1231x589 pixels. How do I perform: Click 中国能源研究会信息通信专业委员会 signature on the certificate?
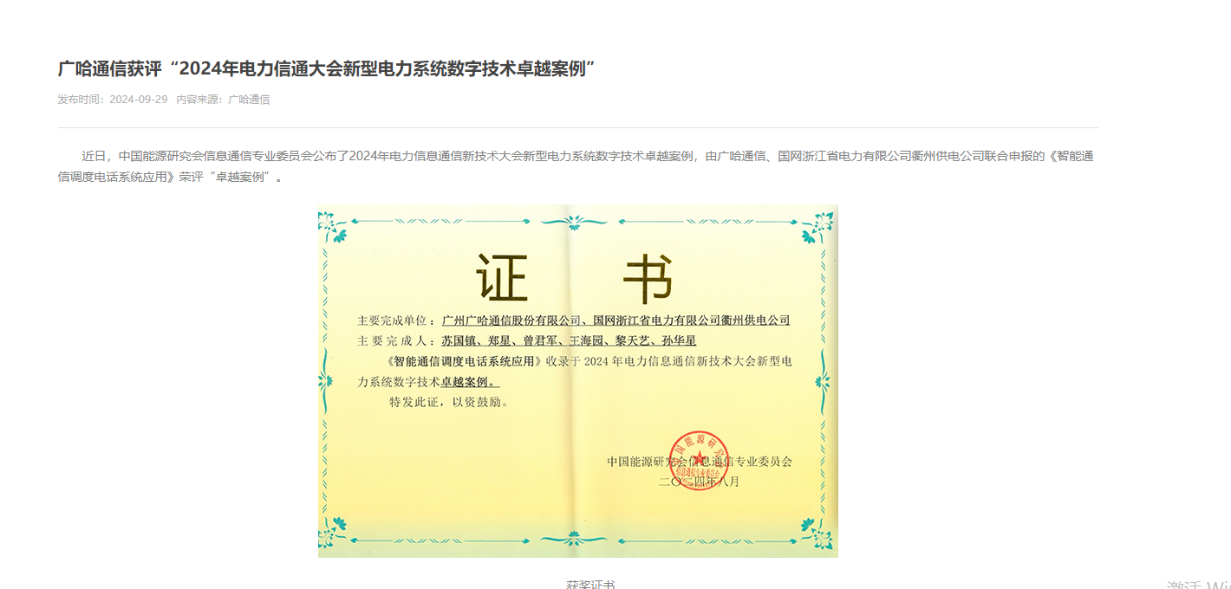click(x=700, y=462)
